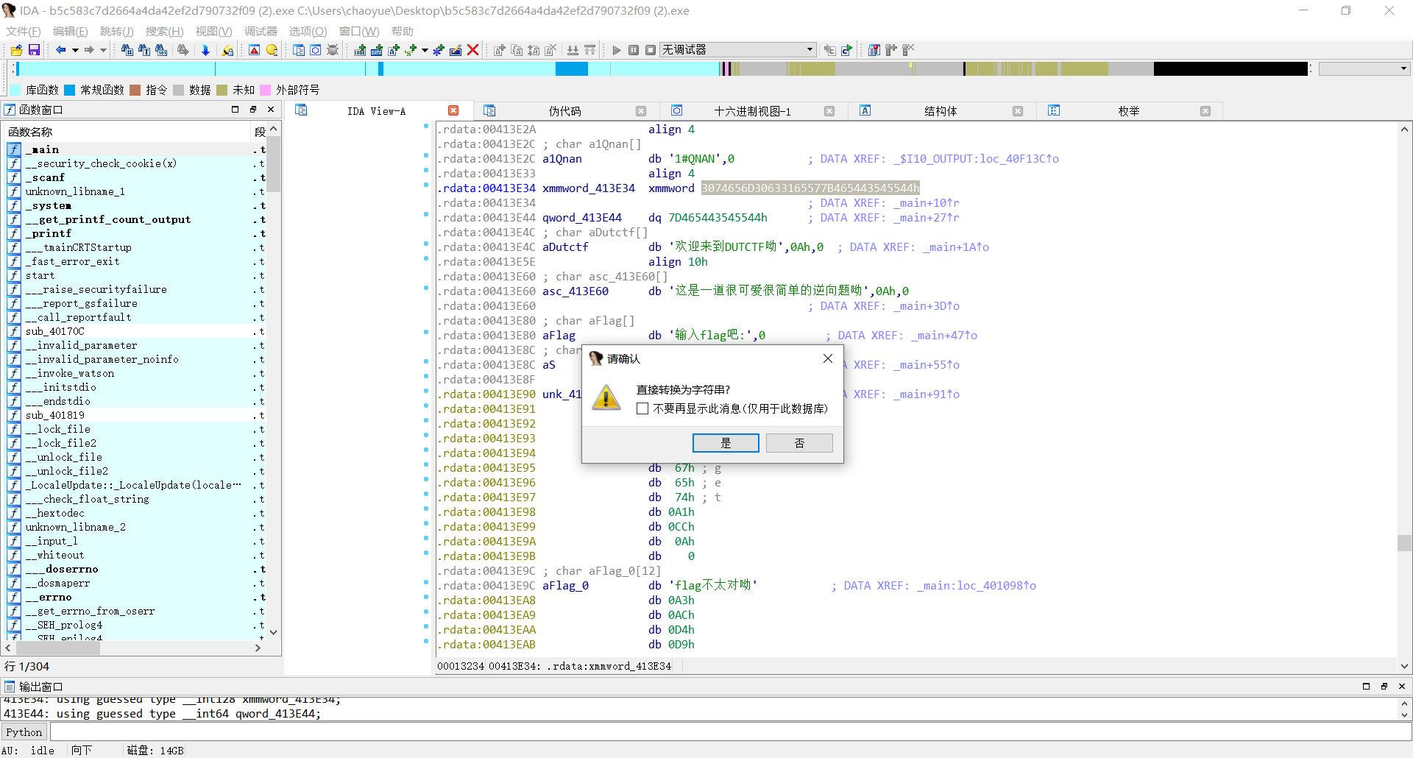Screen dimensions: 1413x758
Task: Switch to the 十六进制视图-1 tab
Action: coord(752,111)
